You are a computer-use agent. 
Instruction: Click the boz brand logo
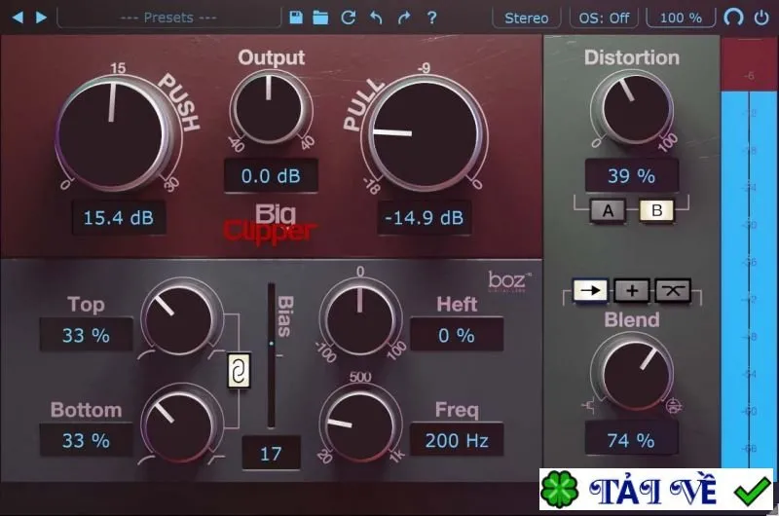[508, 281]
